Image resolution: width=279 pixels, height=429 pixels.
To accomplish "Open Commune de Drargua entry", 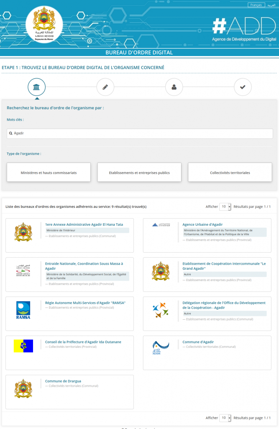I will click(x=63, y=381).
